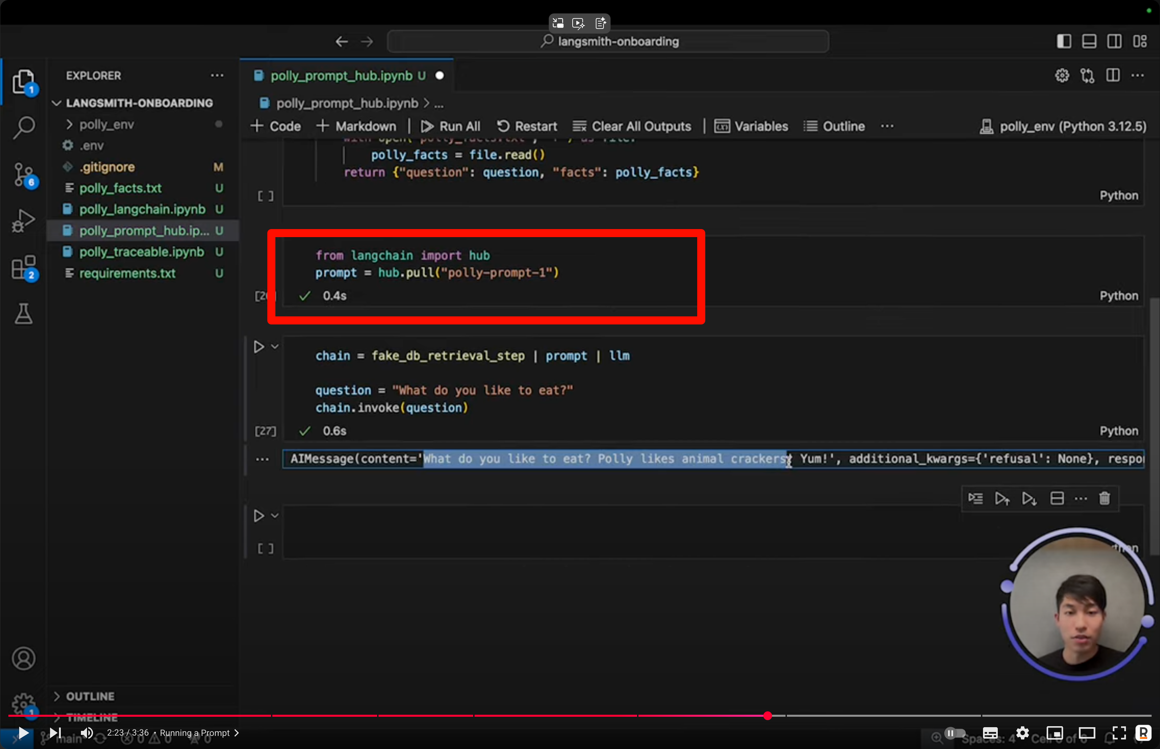The image size is (1160, 749).
Task: Enable miniplayer mode
Action: 1055,733
